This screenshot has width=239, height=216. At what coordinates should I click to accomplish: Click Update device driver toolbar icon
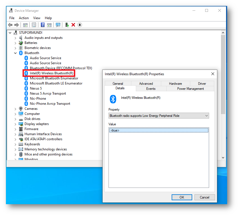[x=67, y=25]
